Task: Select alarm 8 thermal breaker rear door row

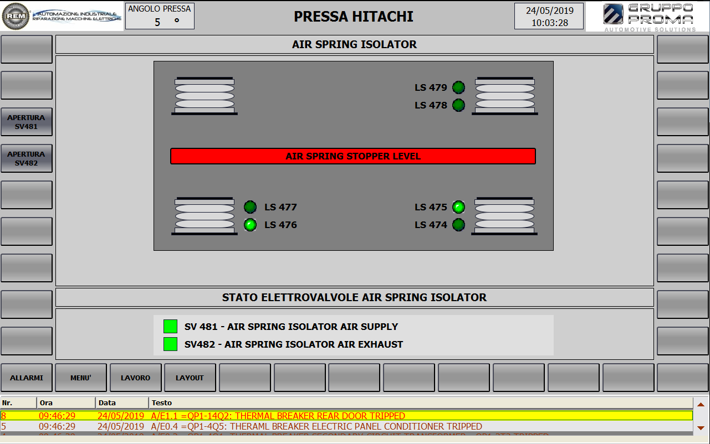Action: tap(346, 416)
